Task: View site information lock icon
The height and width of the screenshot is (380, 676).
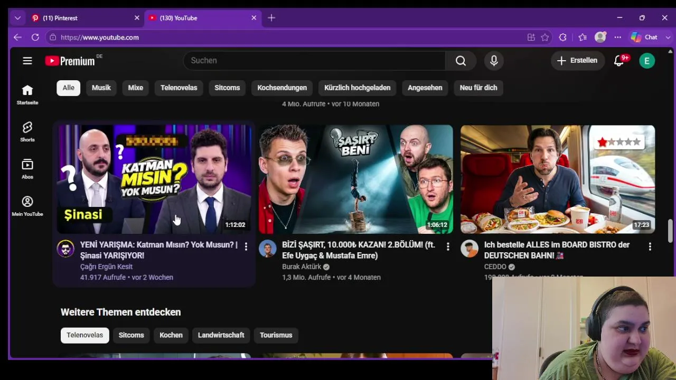Action: [x=53, y=37]
